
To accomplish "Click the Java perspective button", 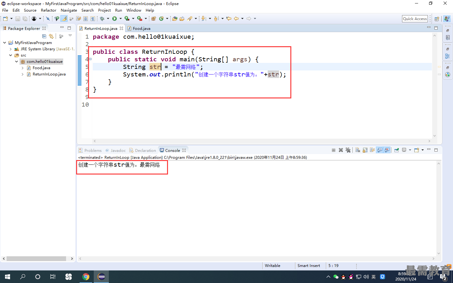I will [x=447, y=19].
